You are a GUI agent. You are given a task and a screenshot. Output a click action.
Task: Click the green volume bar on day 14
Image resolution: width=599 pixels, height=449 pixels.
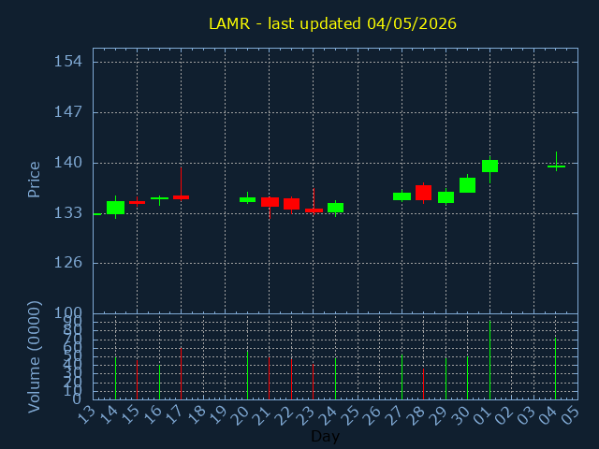pos(115,378)
